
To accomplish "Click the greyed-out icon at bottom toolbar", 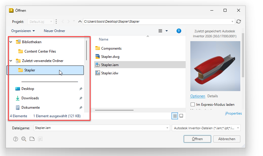I will tap(40, 139).
